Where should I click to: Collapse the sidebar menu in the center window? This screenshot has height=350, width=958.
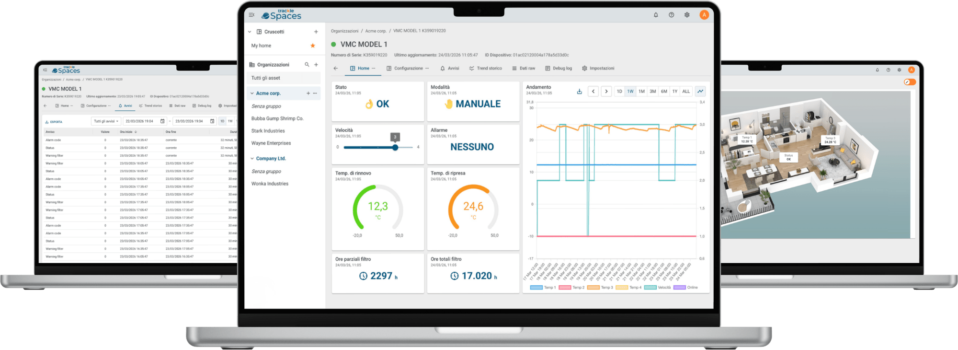[251, 15]
